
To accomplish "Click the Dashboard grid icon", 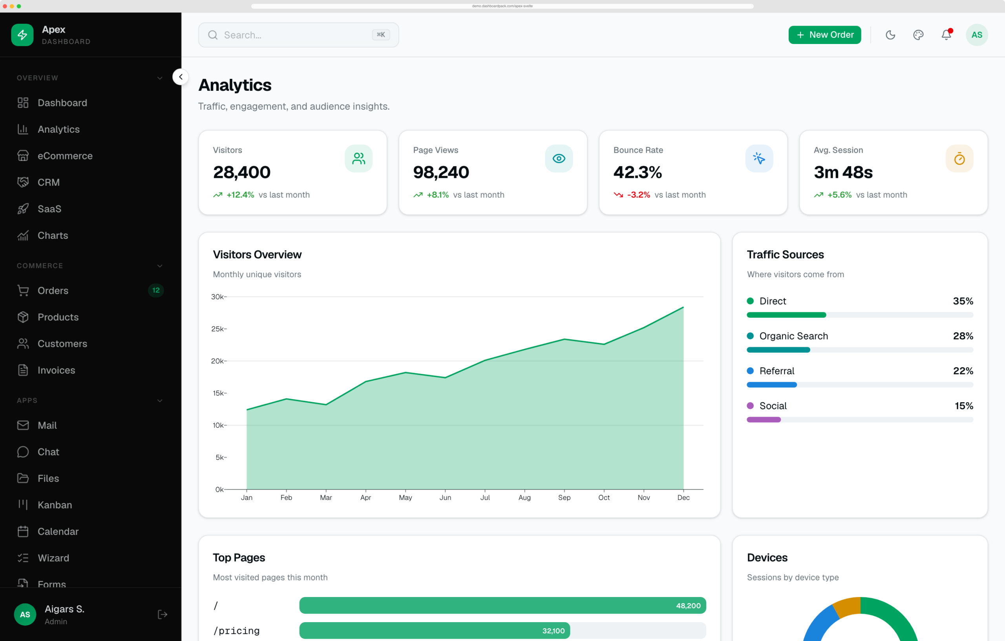I will click(x=23, y=103).
